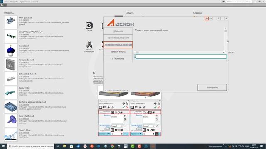Open the Heat gun.a3d thumbnail
266x149 pixels.
[x=11, y=22]
